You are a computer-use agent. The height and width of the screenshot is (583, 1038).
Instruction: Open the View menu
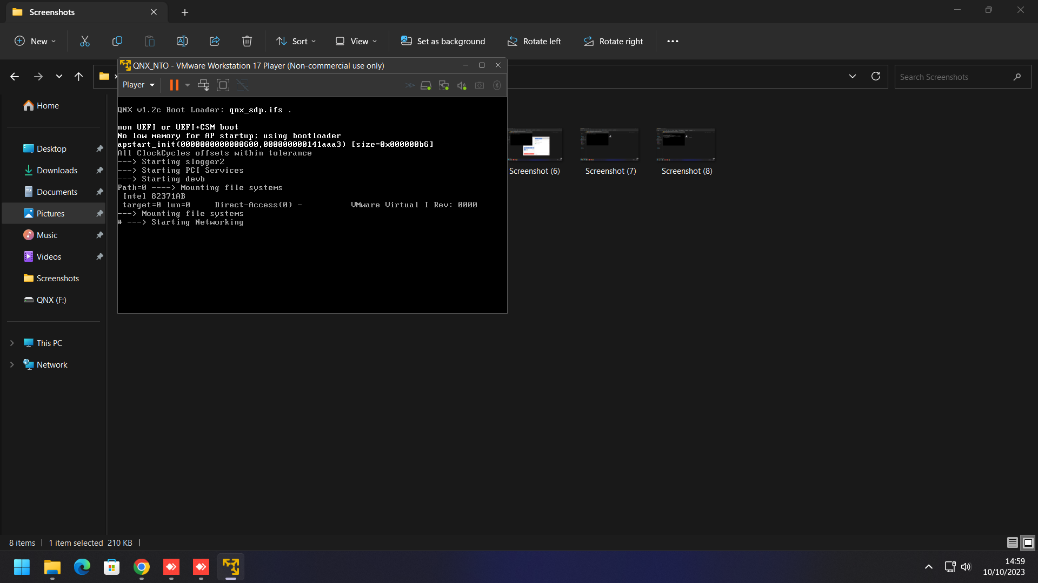[x=356, y=41]
